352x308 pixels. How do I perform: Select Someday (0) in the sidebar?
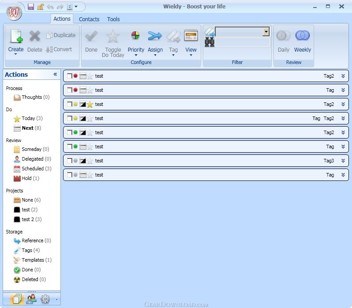pos(31,149)
